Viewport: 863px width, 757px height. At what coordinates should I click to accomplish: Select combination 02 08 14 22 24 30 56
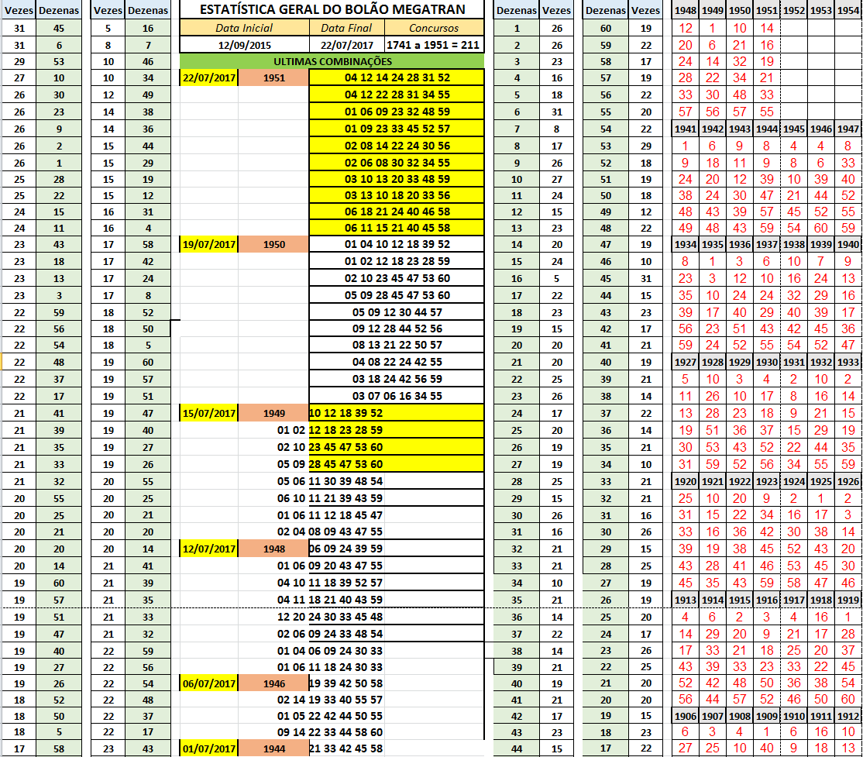(397, 146)
